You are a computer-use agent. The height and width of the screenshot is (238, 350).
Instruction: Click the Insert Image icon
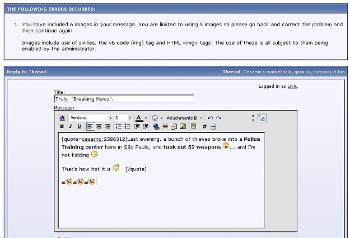click(183, 126)
